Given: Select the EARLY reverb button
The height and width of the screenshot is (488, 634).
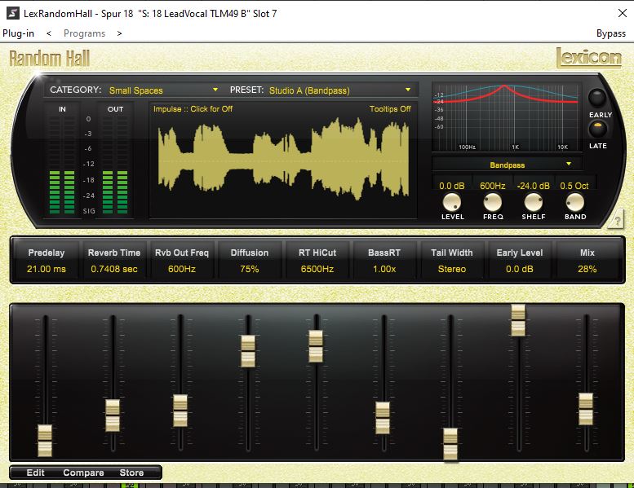Looking at the screenshot, I should 596,98.
